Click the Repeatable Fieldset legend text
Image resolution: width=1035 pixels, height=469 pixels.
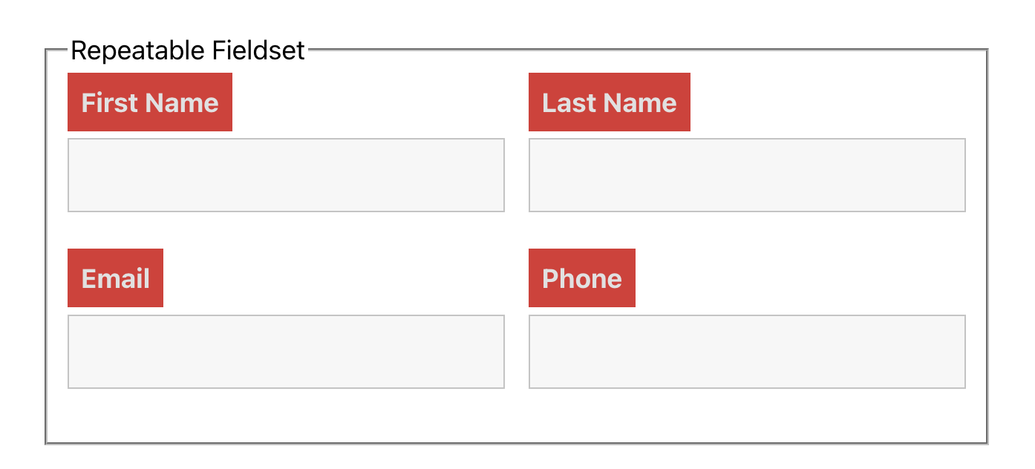[187, 50]
